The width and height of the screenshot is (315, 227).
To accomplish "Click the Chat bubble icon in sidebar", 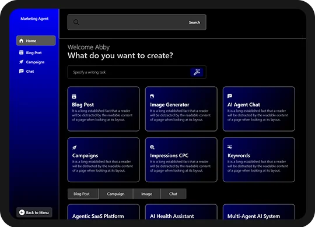I will (x=22, y=71).
